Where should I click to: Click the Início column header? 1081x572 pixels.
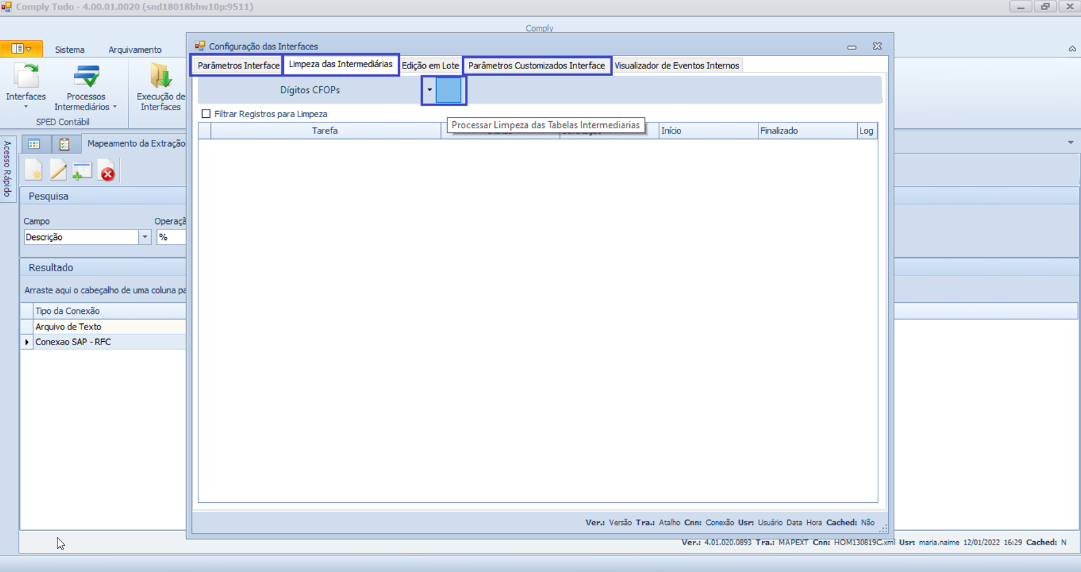tap(708, 131)
